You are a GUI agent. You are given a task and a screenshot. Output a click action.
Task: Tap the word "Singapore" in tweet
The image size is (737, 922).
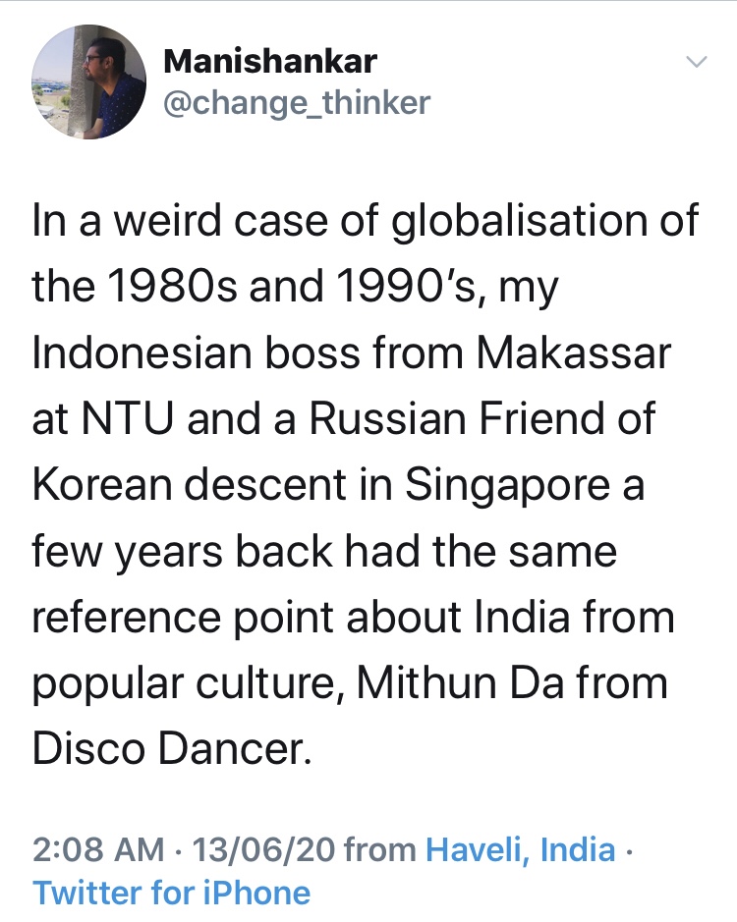click(525, 486)
